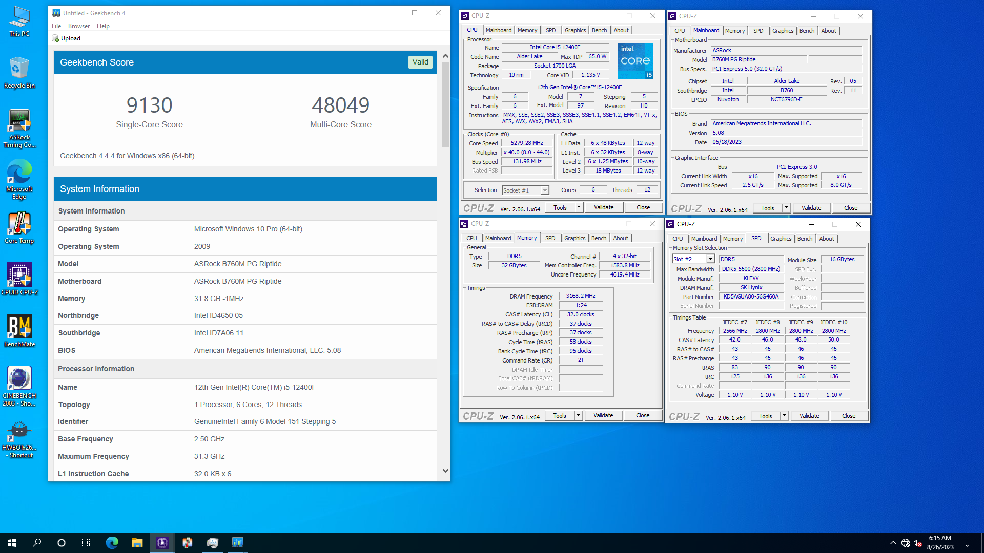
Task: Open BenchMate desktop icon
Action: pos(19,331)
